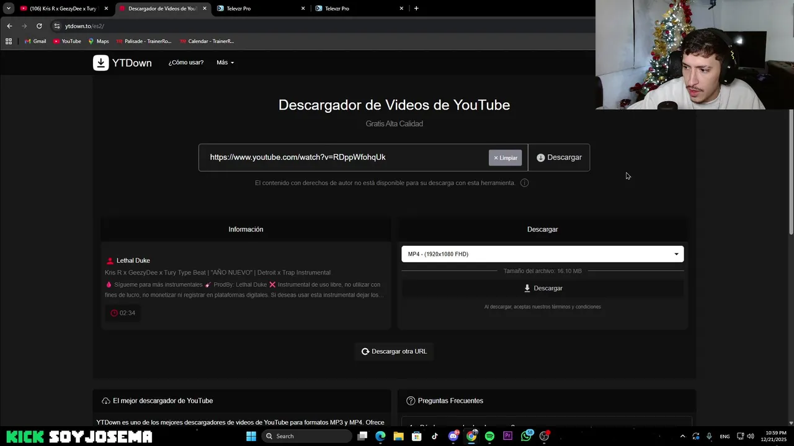The width and height of the screenshot is (794, 446).
Task: Open Microsoft Store from taskbar
Action: click(417, 436)
